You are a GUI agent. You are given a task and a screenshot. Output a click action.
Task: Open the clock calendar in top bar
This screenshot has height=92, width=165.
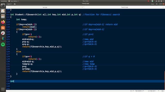coord(85,1)
